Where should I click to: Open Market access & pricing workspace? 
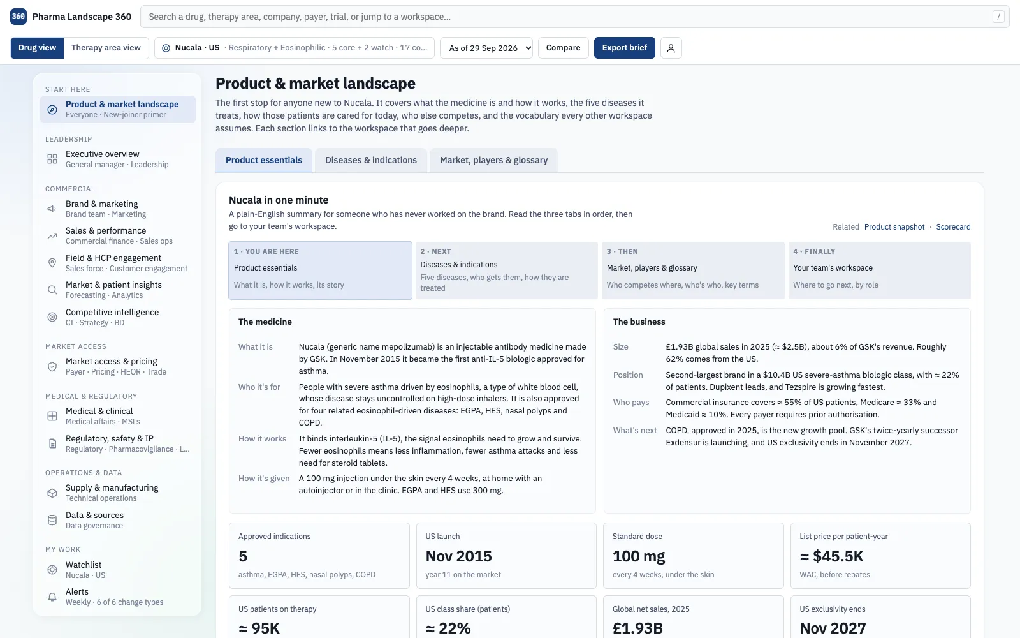point(118,366)
